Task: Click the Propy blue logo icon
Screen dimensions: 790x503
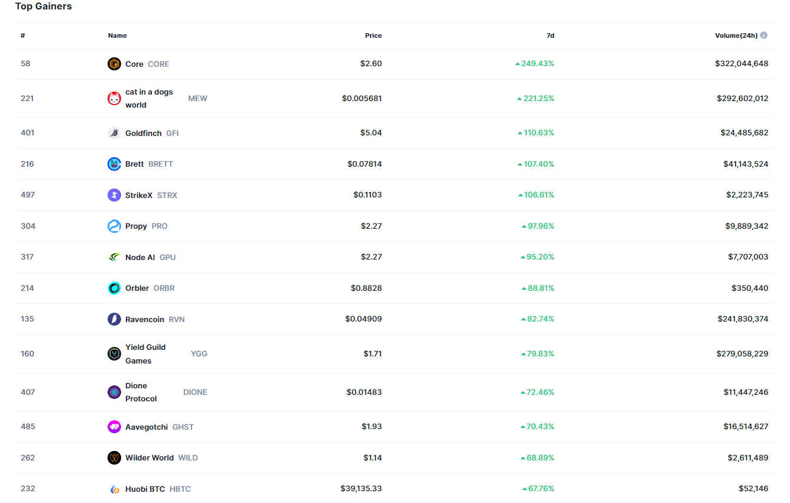Action: click(114, 226)
